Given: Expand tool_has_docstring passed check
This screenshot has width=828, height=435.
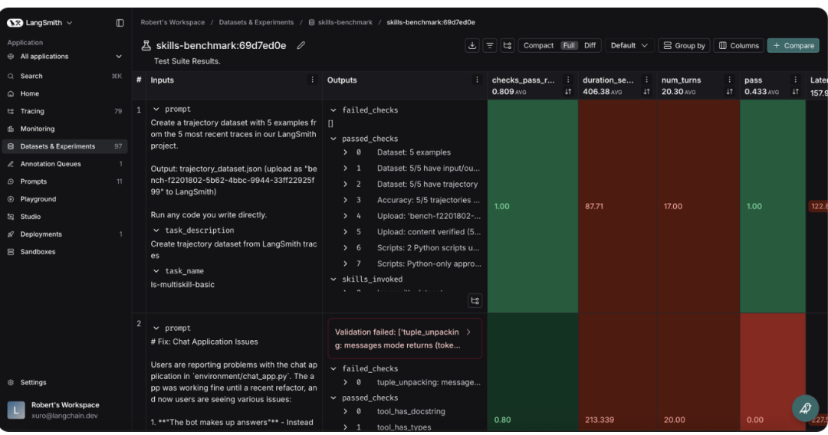Looking at the screenshot, I should click(x=345, y=411).
